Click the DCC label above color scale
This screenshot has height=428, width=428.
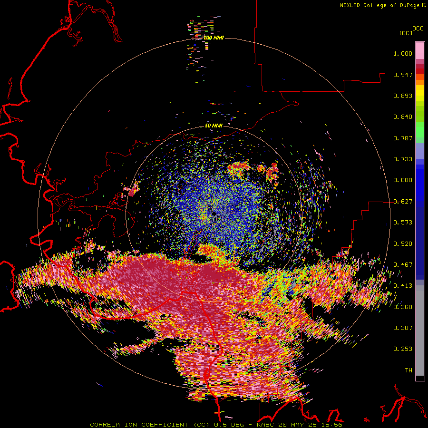point(418,29)
